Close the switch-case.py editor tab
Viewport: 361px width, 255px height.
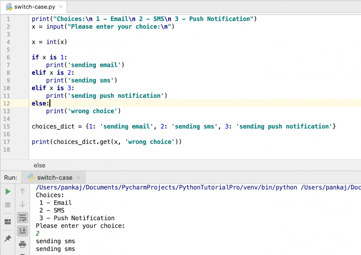(61, 7)
